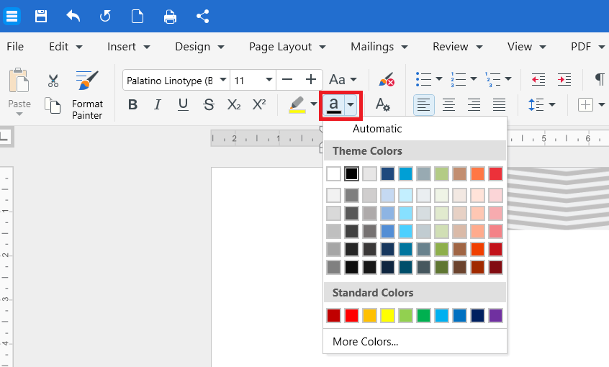Apply current font color button
609x367 pixels.
coord(333,105)
